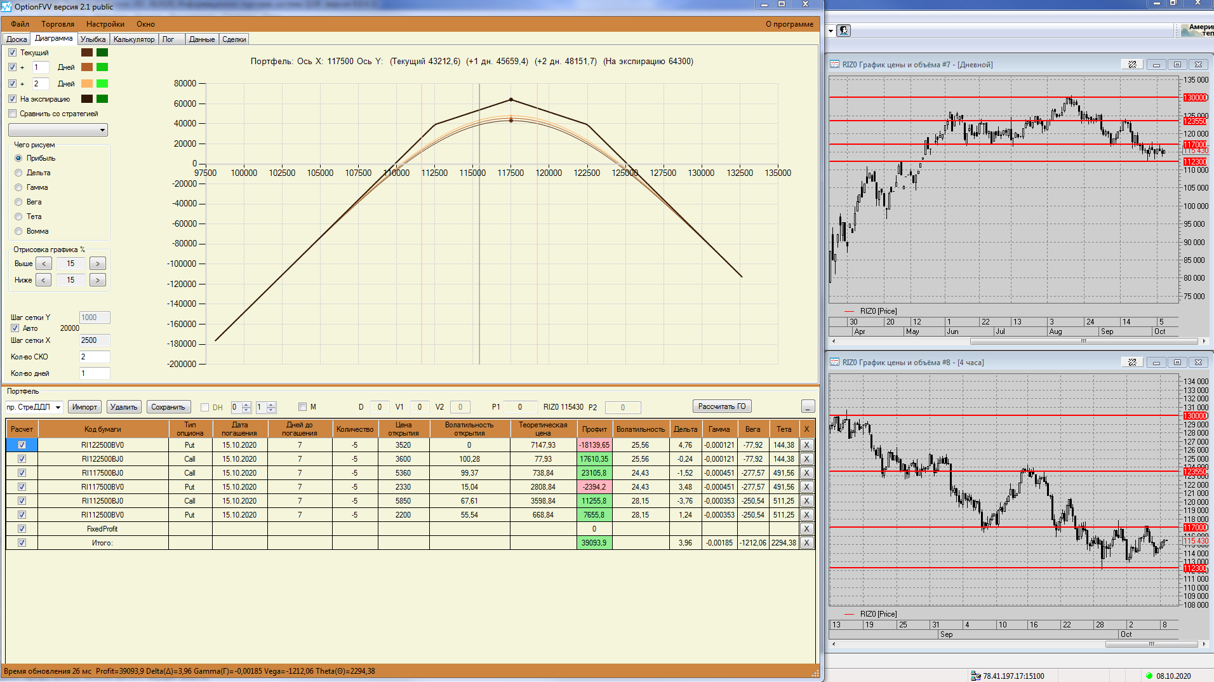Click the 'Шаг сетки X' input field
This screenshot has width=1214, height=682.
95,340
